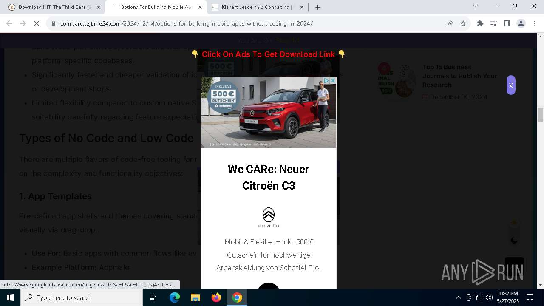
Task: Bookmark this page with the star icon
Action: (463, 23)
